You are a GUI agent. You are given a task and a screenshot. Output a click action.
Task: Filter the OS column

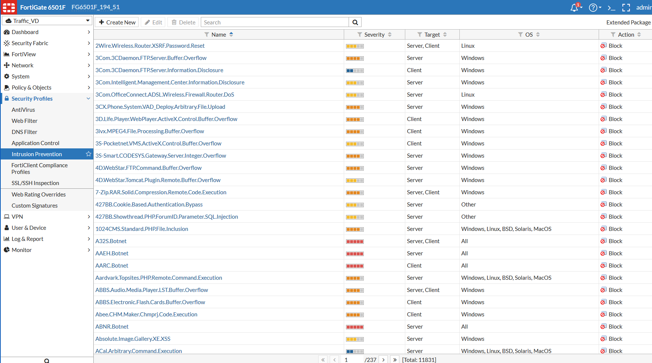[x=520, y=34]
